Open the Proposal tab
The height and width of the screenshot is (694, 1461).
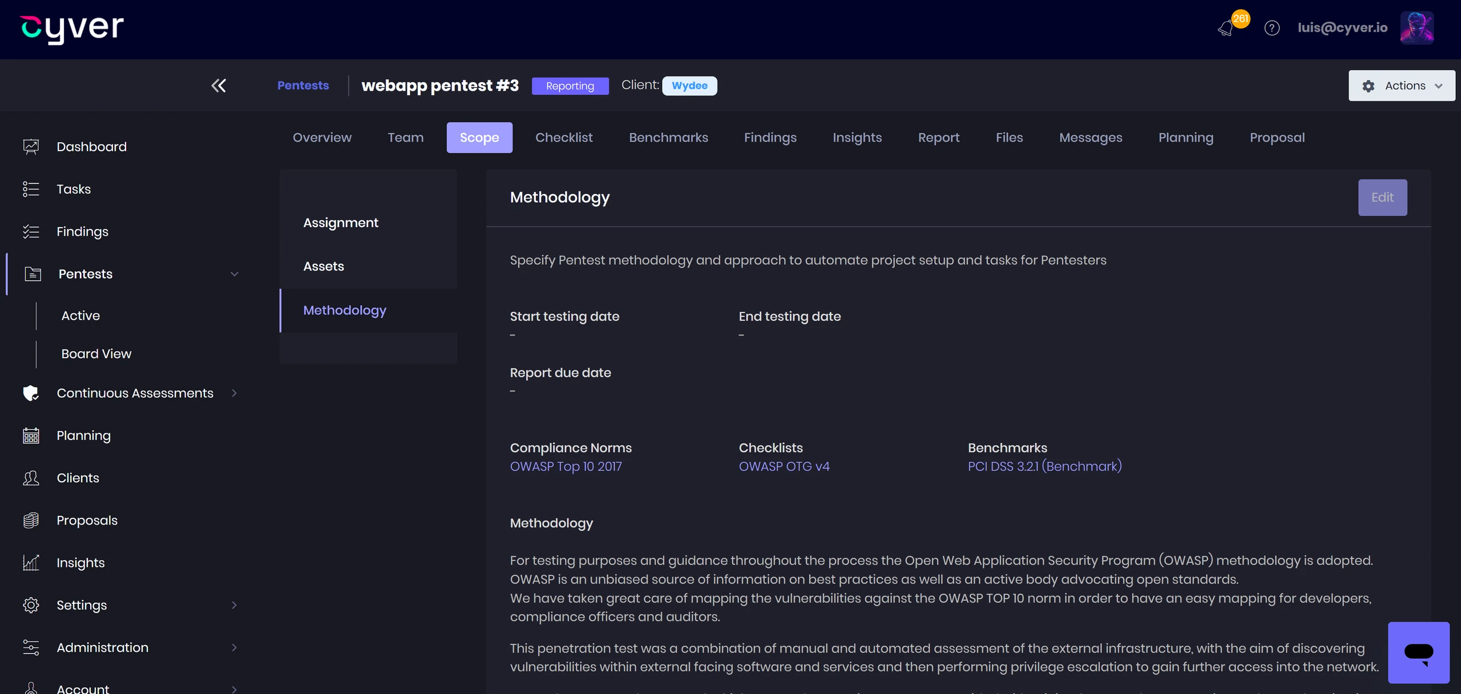[1277, 138]
